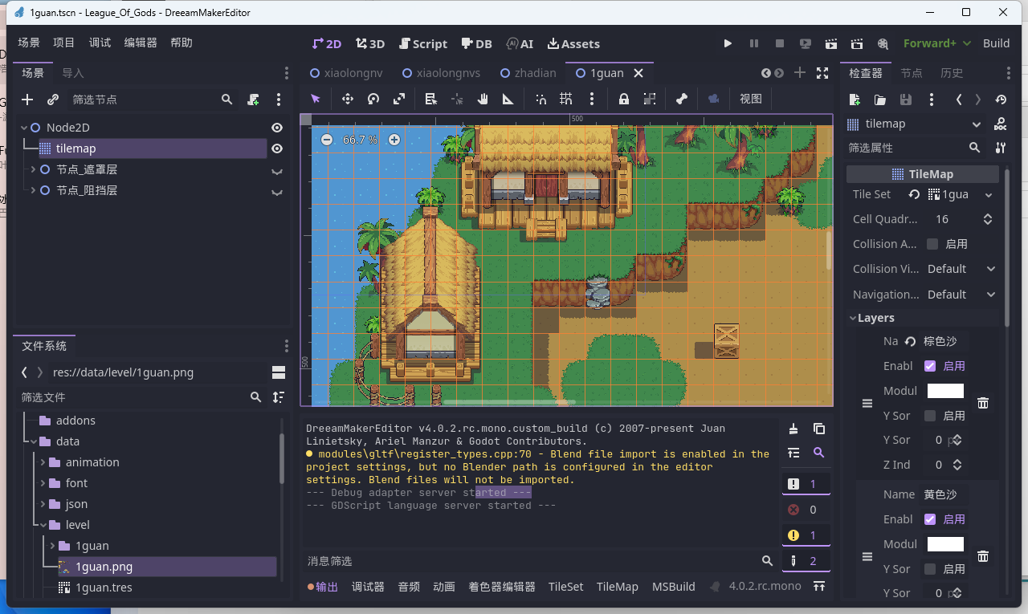1028x614 pixels.
Task: Expand the animation folder
Action: pyautogui.click(x=43, y=462)
